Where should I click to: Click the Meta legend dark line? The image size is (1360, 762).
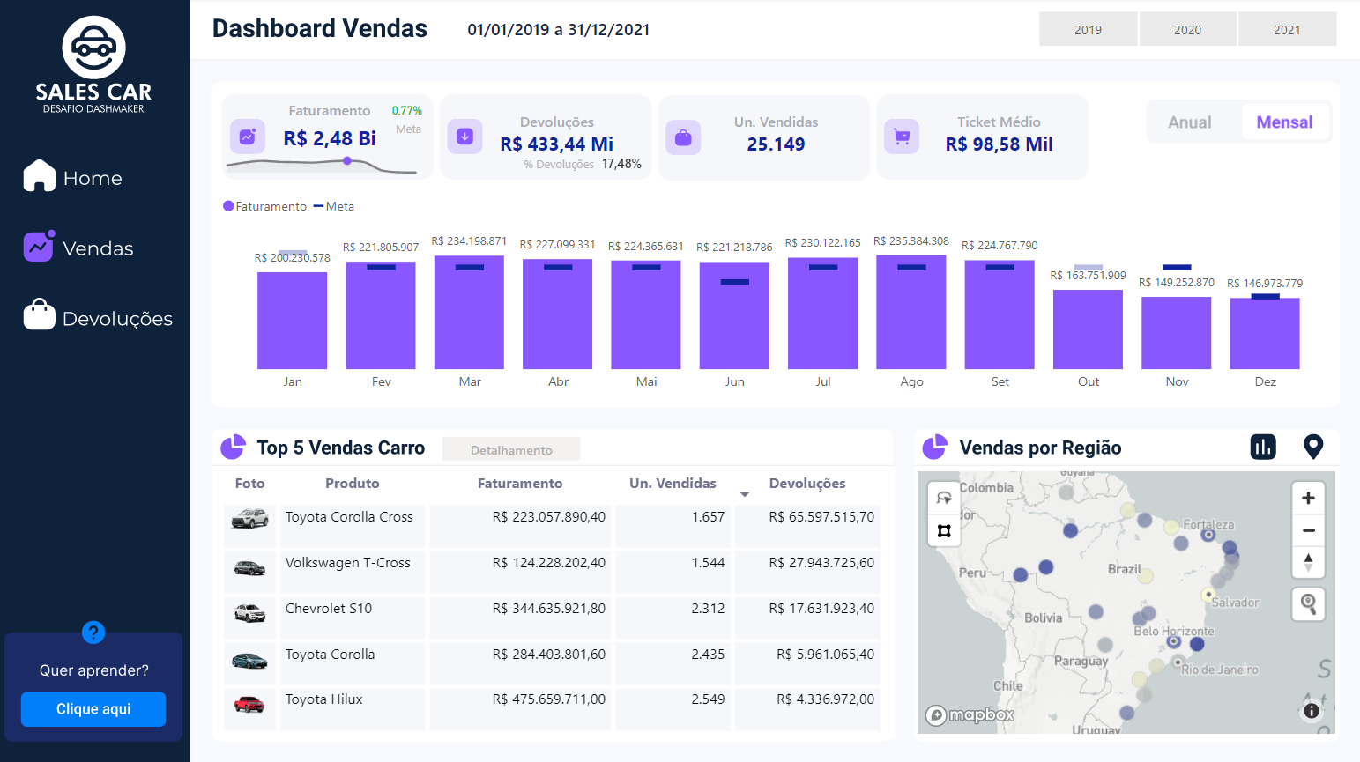pyautogui.click(x=319, y=206)
